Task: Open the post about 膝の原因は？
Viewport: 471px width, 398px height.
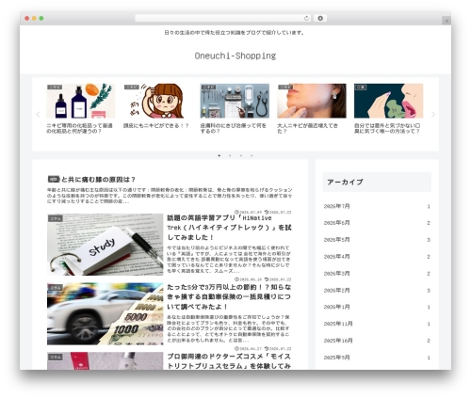Action: (x=91, y=180)
